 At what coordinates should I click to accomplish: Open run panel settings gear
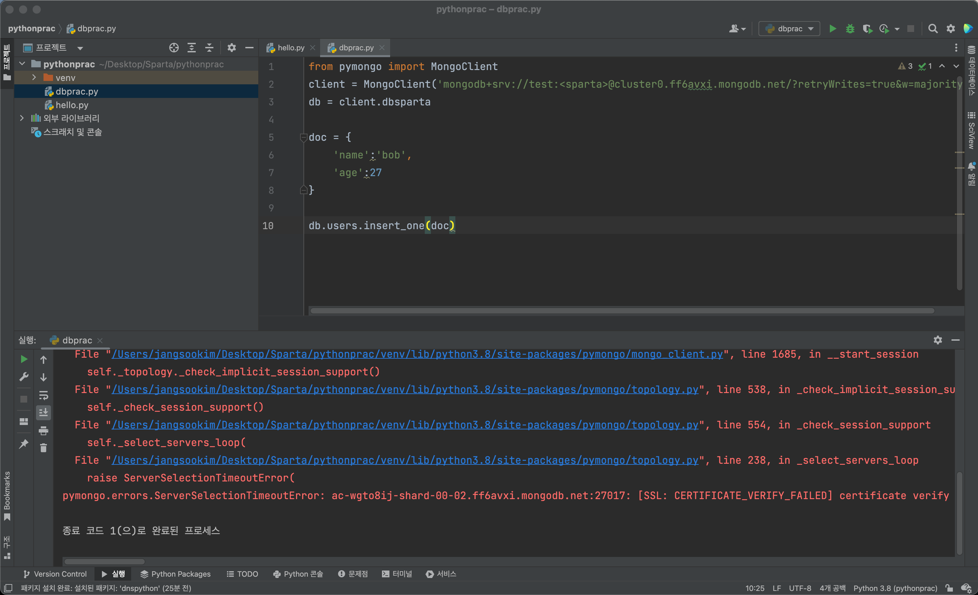938,340
